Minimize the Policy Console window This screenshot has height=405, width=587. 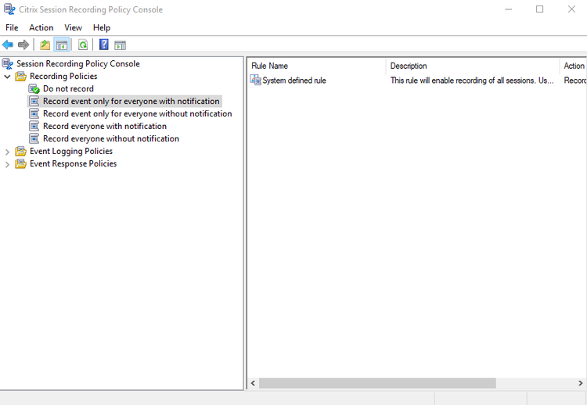pos(508,9)
